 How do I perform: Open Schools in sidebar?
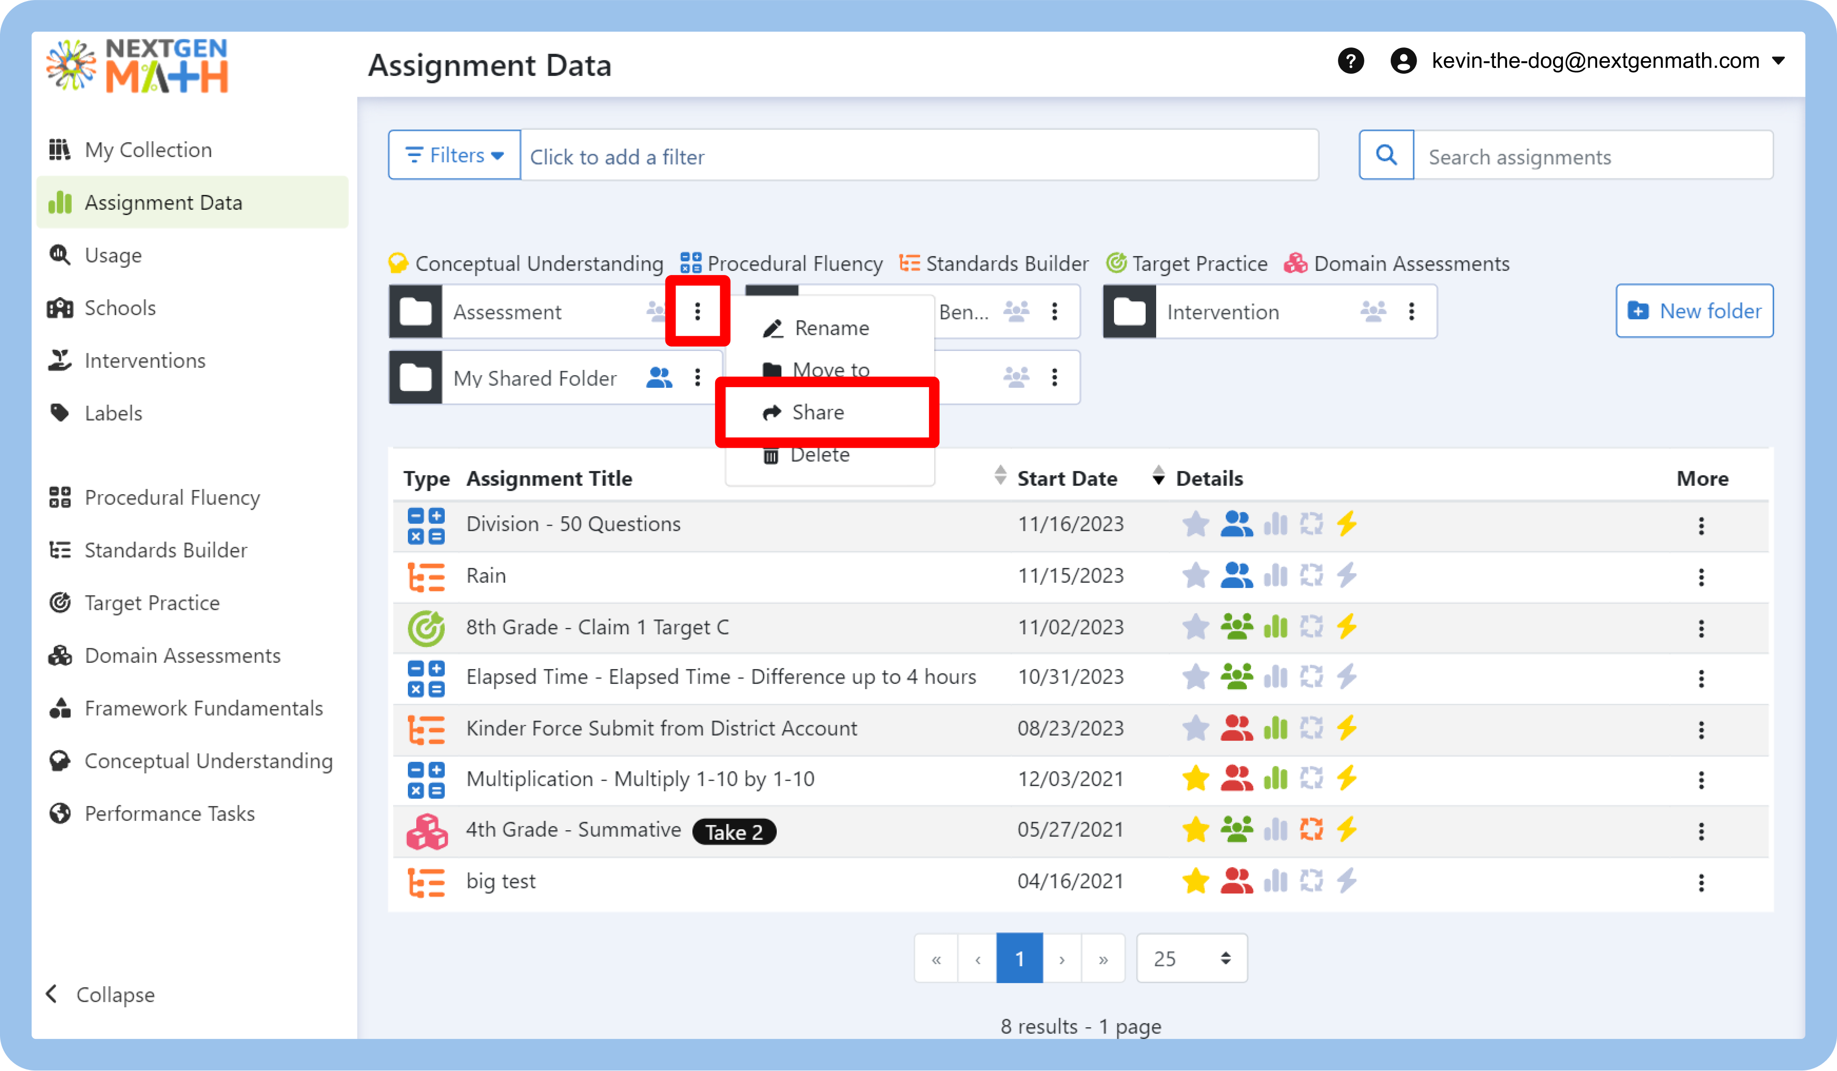(192, 308)
